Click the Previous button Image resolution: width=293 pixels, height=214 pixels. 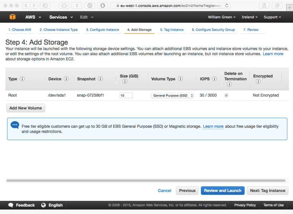[x=187, y=190]
